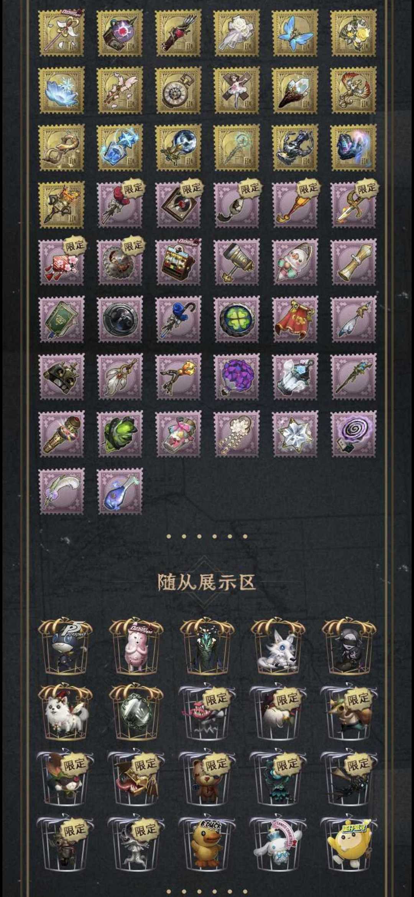Select the ballerina dancer accessory stamp
This screenshot has width=414, height=897.
237,90
